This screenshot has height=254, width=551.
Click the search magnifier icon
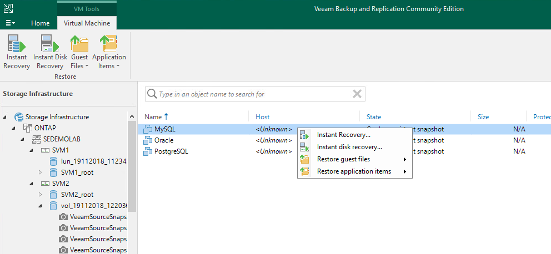point(152,94)
